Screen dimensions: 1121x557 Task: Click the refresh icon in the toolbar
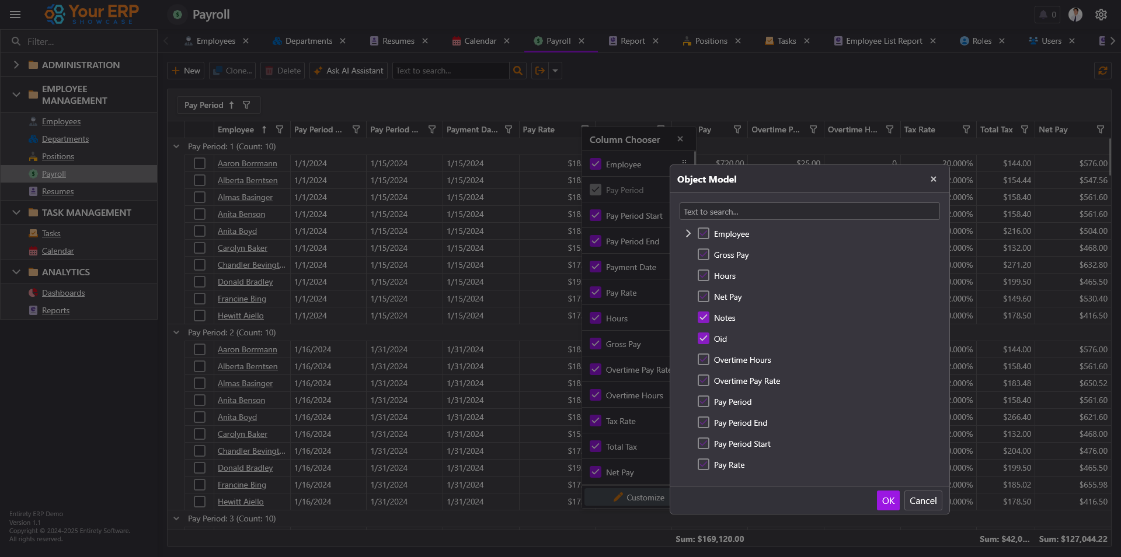(1102, 71)
